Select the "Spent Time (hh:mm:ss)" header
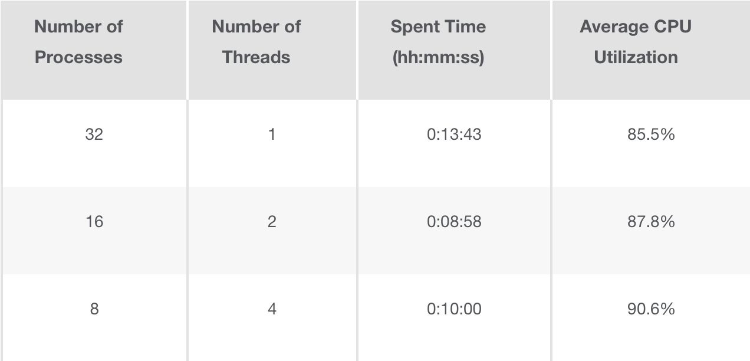The width and height of the screenshot is (750, 361). (x=438, y=42)
